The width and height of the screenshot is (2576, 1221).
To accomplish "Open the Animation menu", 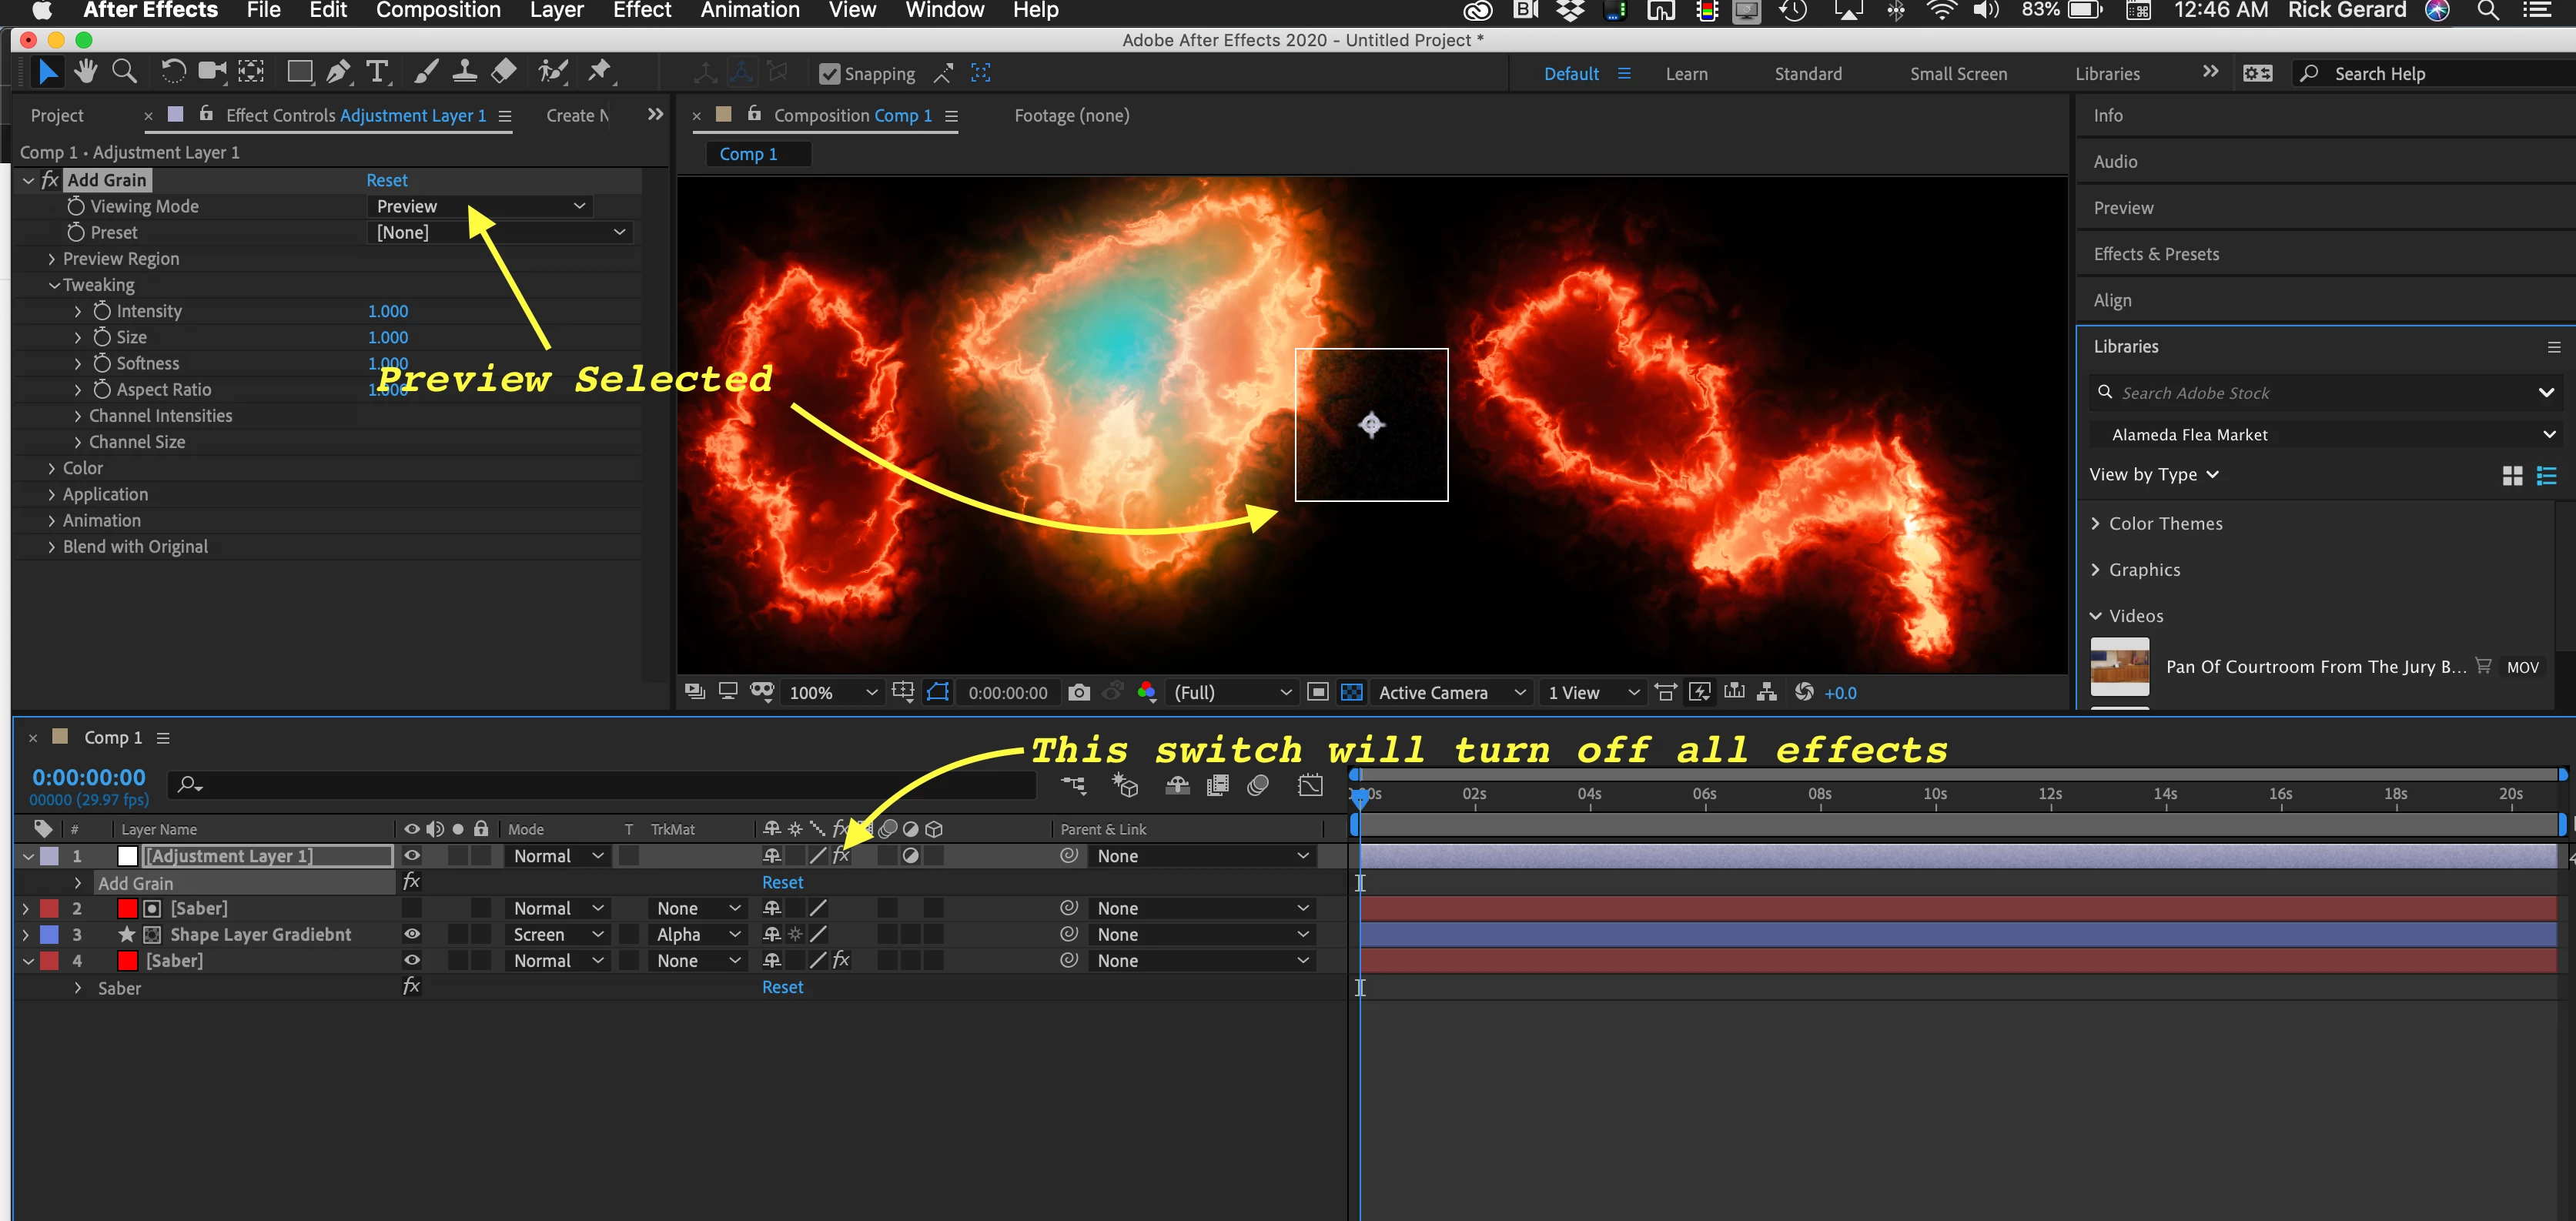I will [x=749, y=11].
